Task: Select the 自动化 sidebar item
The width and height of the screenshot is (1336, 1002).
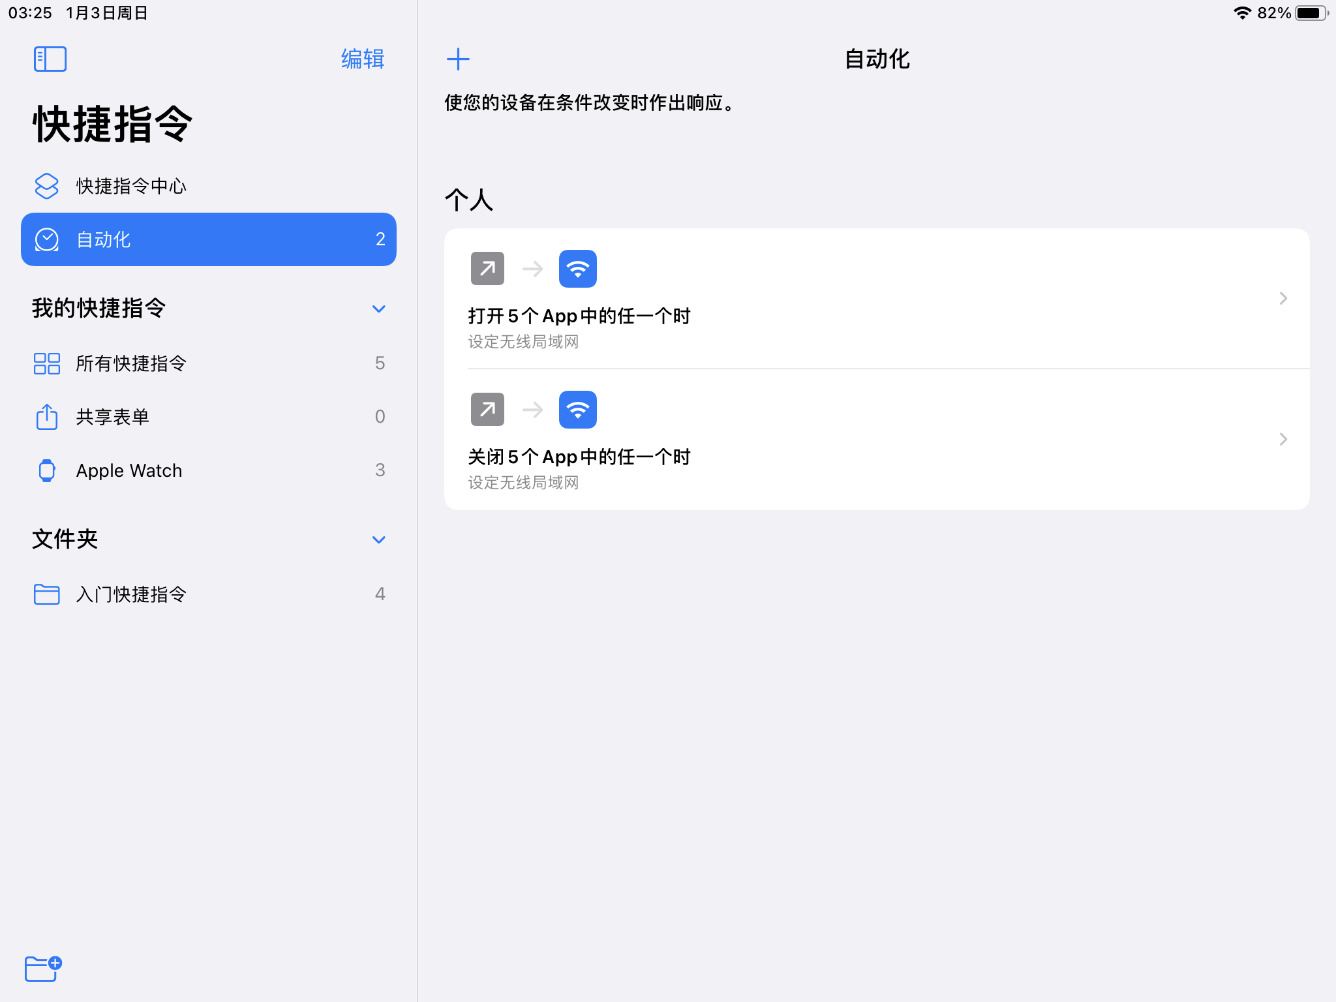Action: point(208,239)
